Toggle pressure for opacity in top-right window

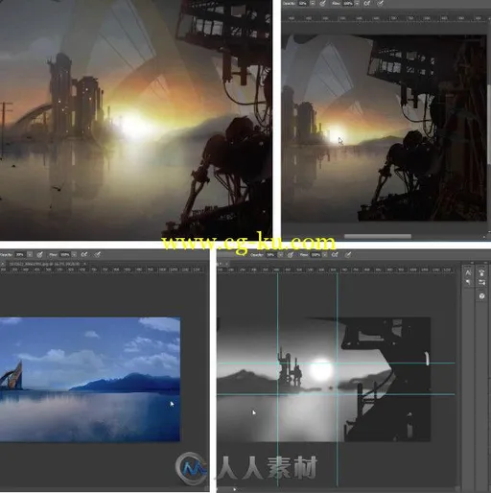323,3
